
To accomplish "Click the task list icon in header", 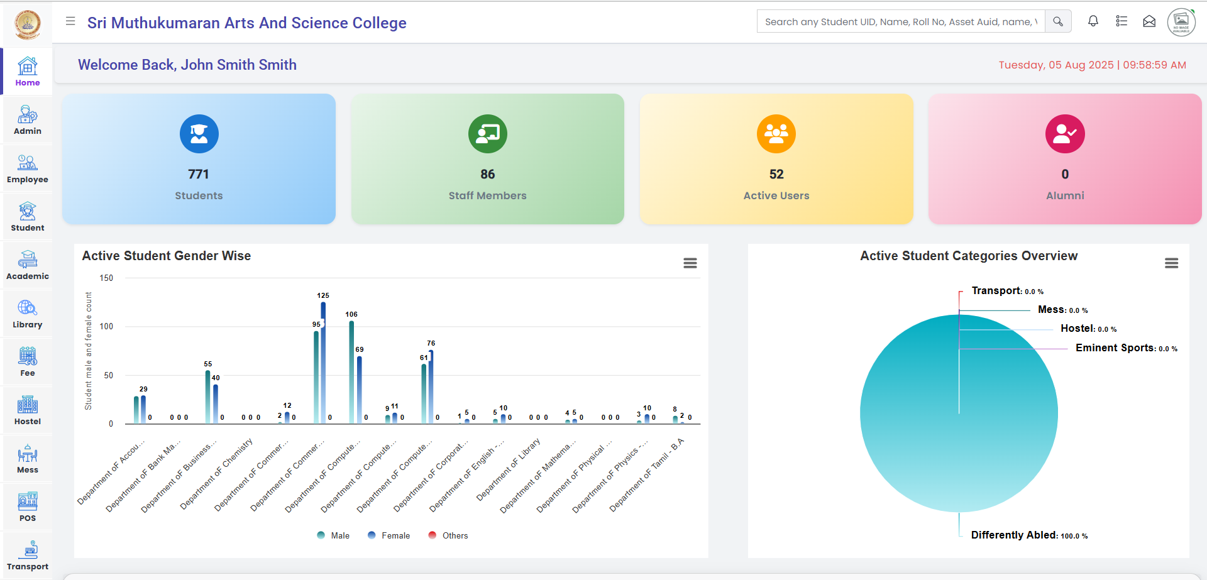I will coord(1122,21).
